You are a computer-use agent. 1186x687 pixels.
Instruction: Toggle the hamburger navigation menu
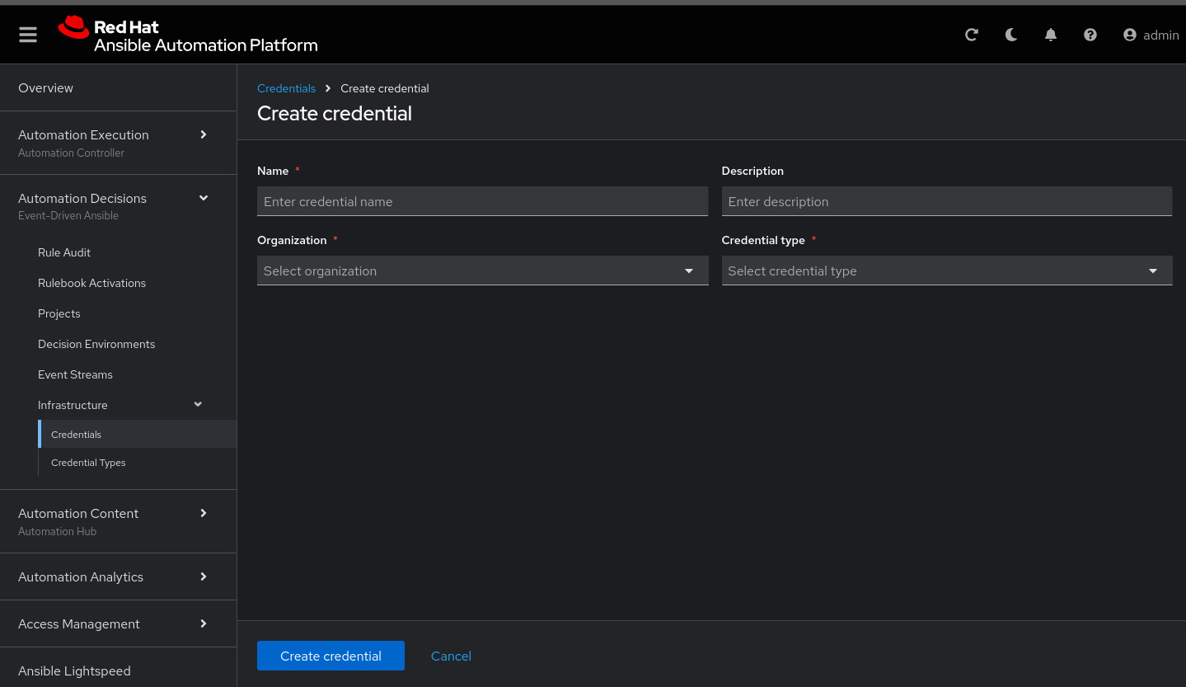[28, 35]
